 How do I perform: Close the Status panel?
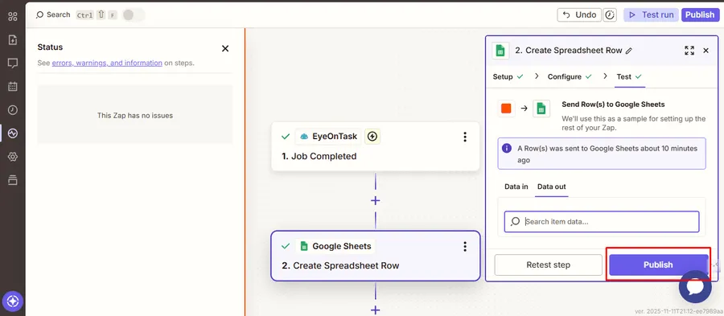click(x=225, y=48)
